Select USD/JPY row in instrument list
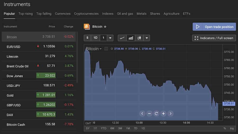 [39, 85]
